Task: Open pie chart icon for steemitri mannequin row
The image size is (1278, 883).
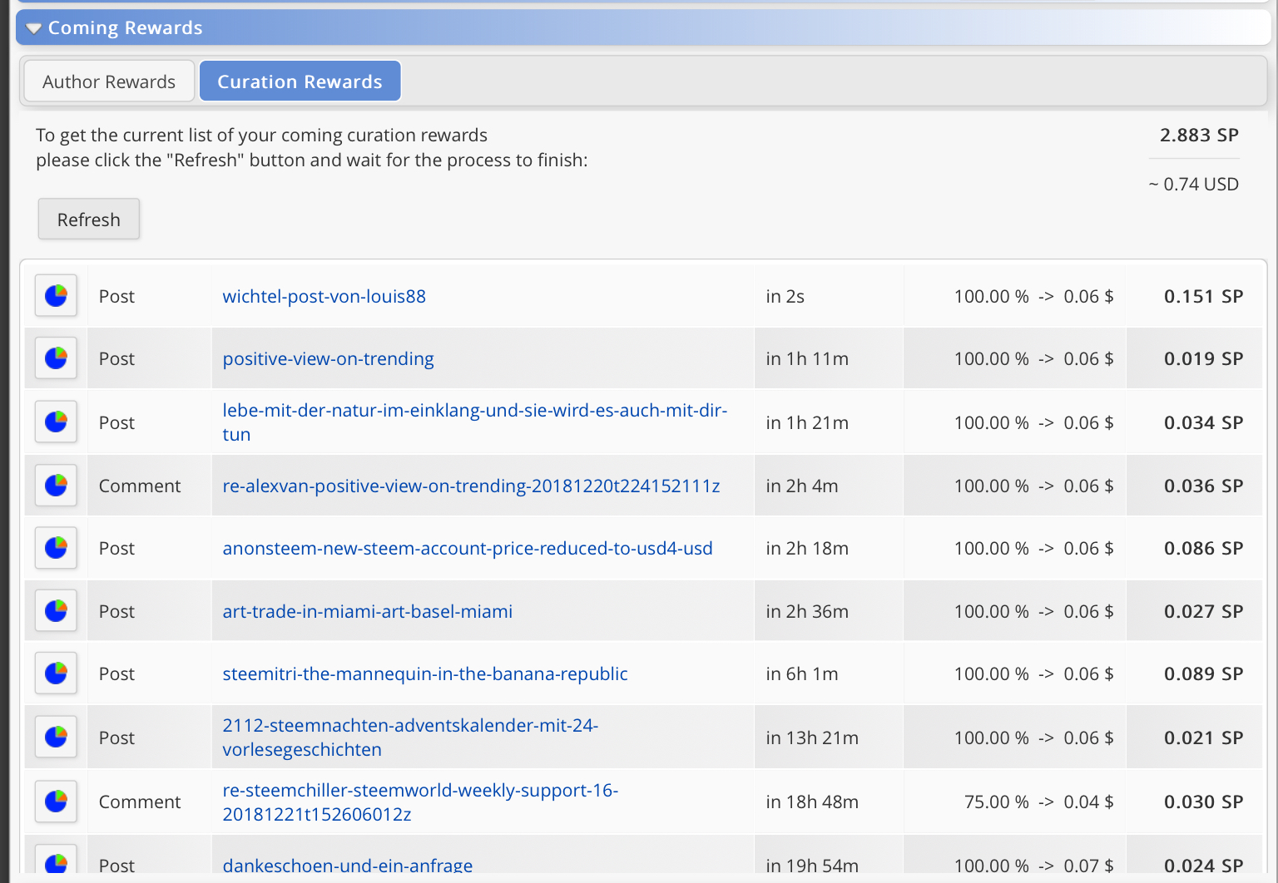Action: point(56,673)
